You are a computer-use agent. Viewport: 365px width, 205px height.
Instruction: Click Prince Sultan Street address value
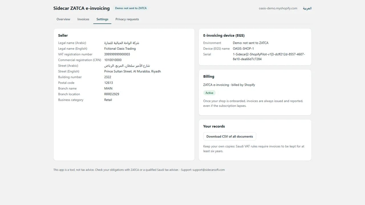coord(133,71)
